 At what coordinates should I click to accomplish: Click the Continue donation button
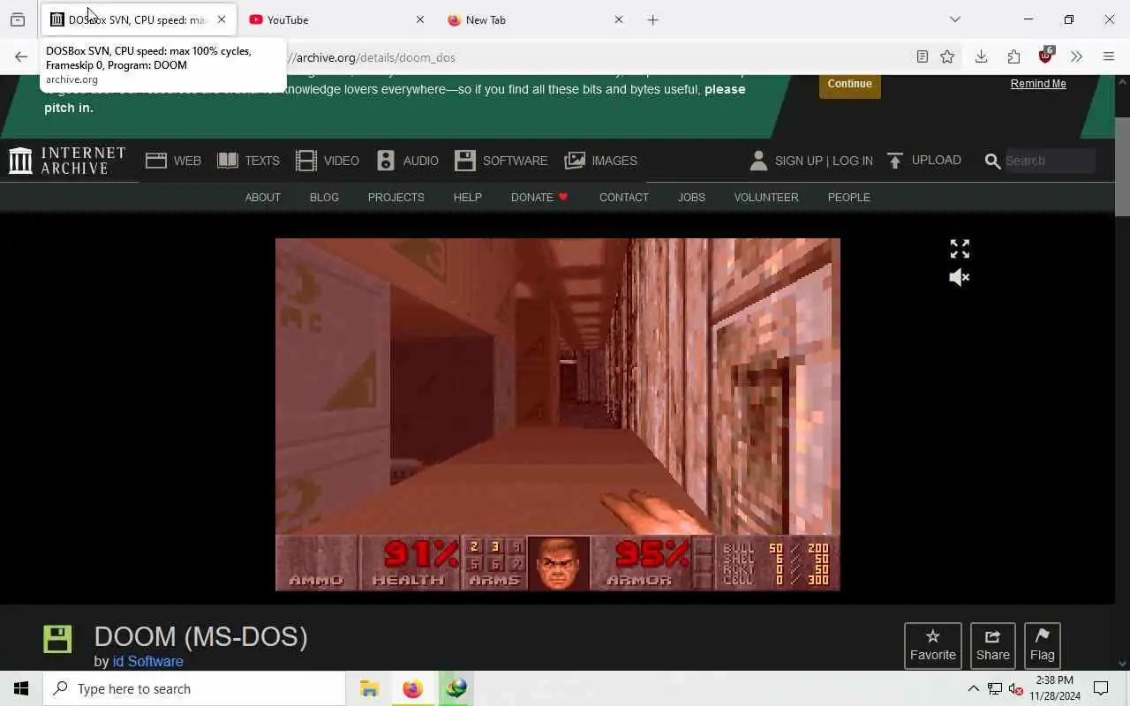tap(849, 84)
